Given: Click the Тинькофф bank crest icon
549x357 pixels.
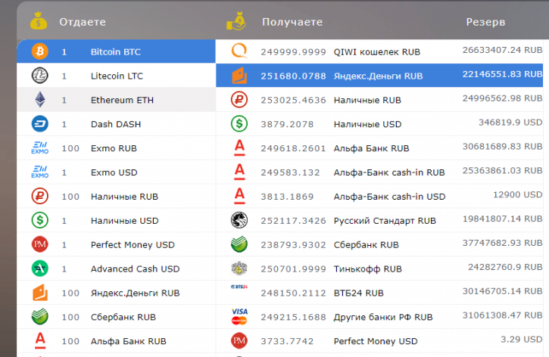Looking at the screenshot, I should (x=239, y=269).
